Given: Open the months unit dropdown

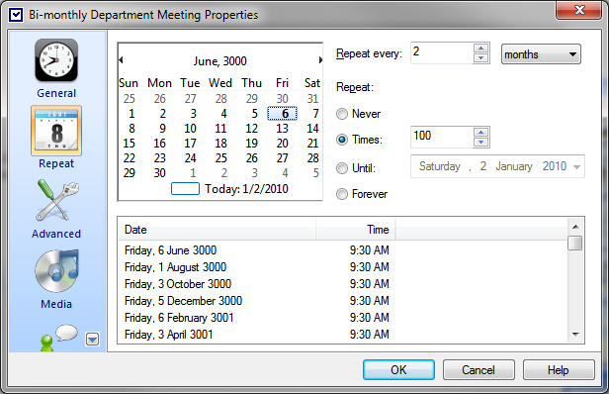Looking at the screenshot, I should (x=541, y=54).
